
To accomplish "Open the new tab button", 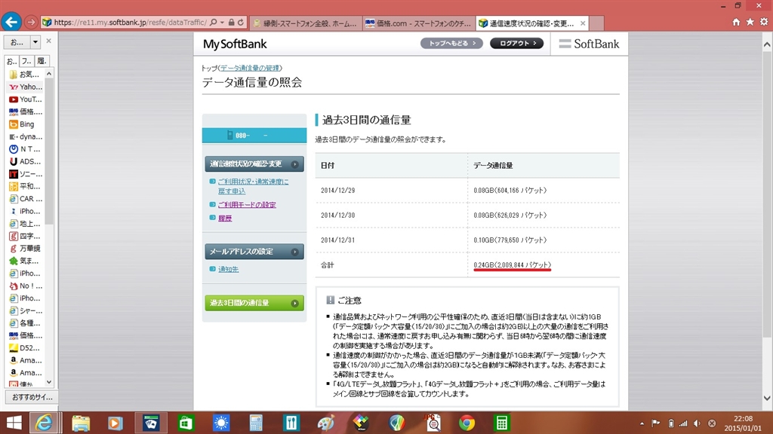I will pos(596,23).
